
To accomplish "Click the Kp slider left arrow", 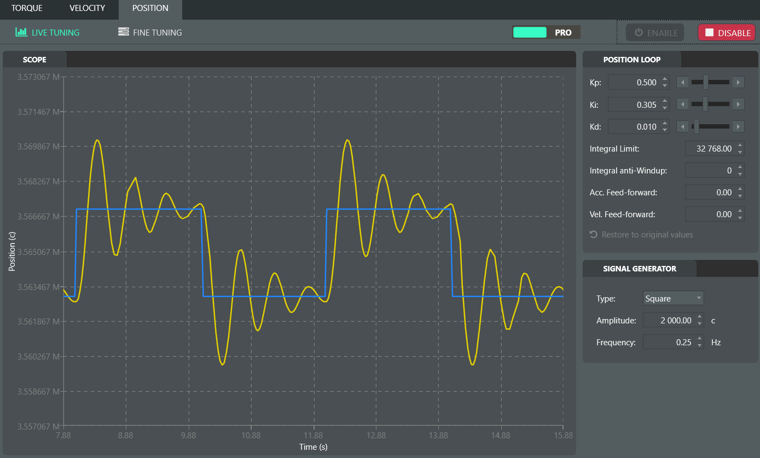I will point(683,83).
